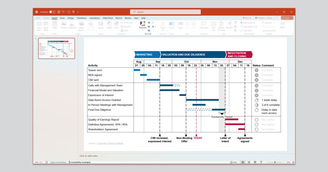
Task: Click the Save icon in title bar
Action: 59,12
